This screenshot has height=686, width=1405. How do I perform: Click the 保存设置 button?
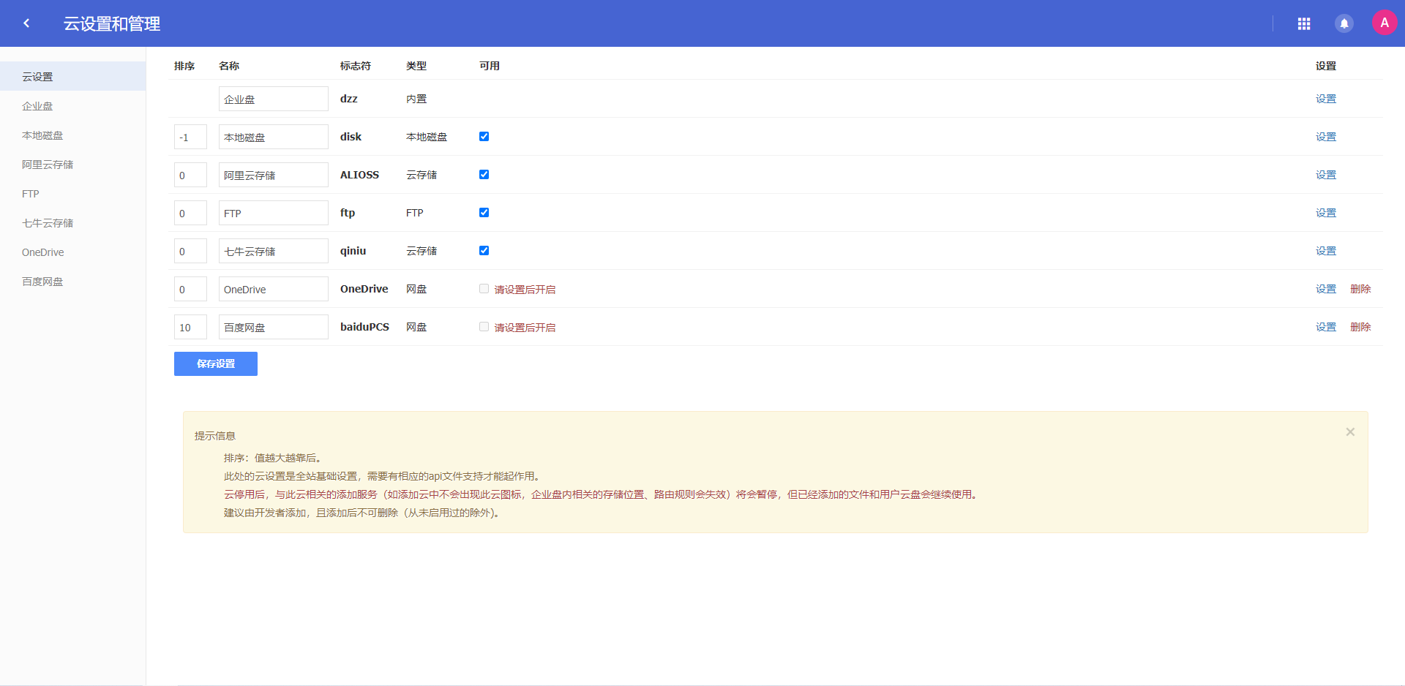tap(215, 363)
